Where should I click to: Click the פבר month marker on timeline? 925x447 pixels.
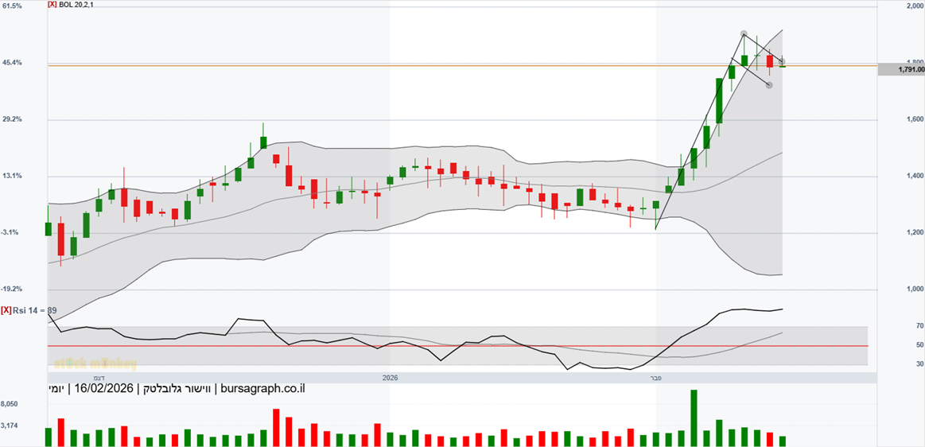point(657,378)
